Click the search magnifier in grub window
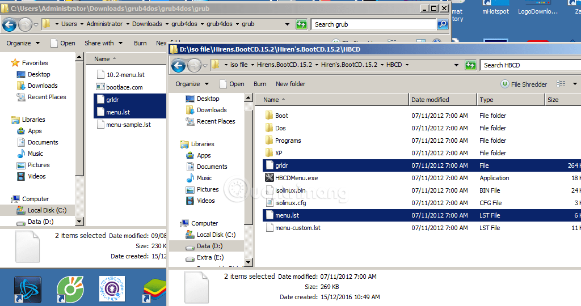 pyautogui.click(x=443, y=24)
